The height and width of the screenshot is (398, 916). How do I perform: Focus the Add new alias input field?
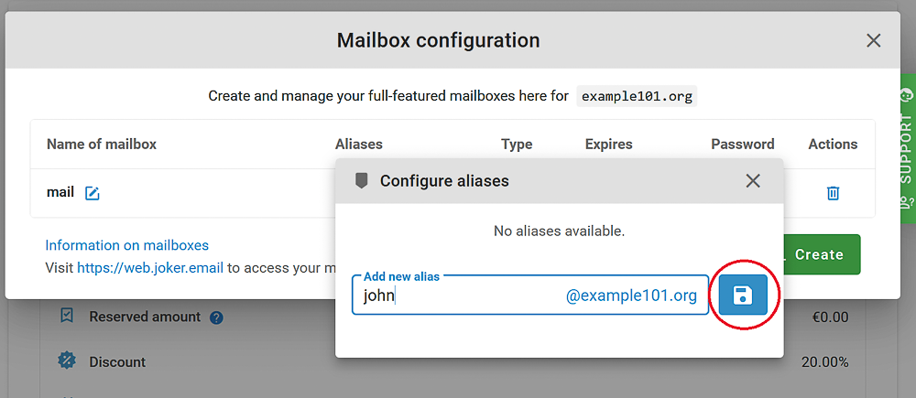coord(458,296)
